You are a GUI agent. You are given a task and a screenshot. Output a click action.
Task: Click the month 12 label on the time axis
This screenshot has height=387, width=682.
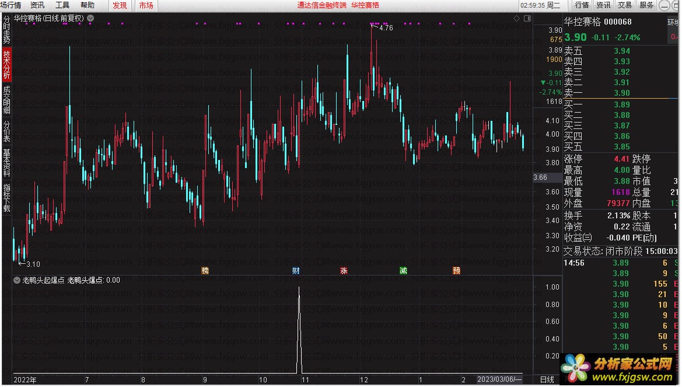363,379
